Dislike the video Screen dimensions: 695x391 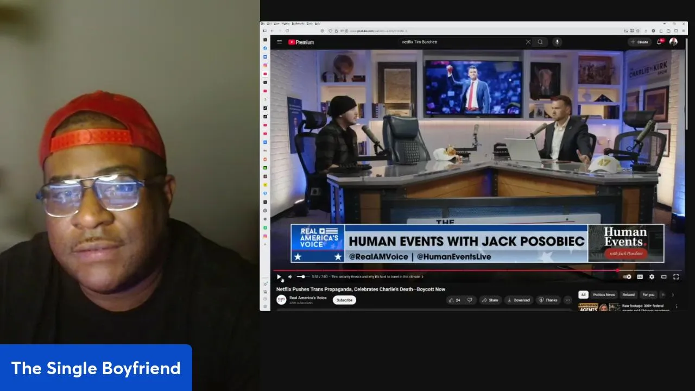point(470,300)
